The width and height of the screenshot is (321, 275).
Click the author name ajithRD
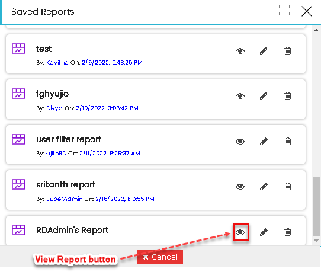(56, 154)
